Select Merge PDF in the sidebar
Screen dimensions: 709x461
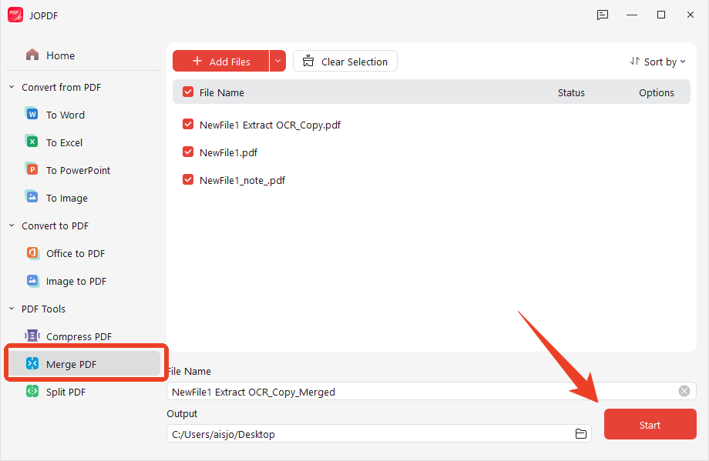point(85,363)
